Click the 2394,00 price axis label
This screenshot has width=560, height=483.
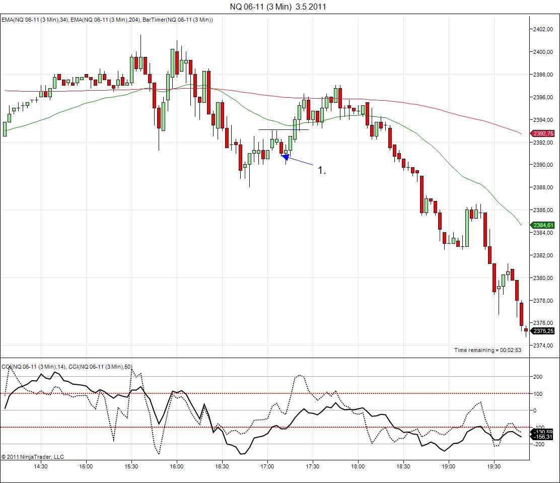coord(543,120)
